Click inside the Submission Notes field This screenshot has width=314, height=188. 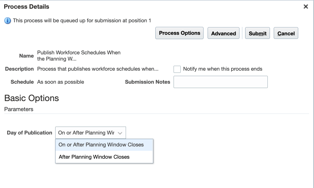click(220, 82)
